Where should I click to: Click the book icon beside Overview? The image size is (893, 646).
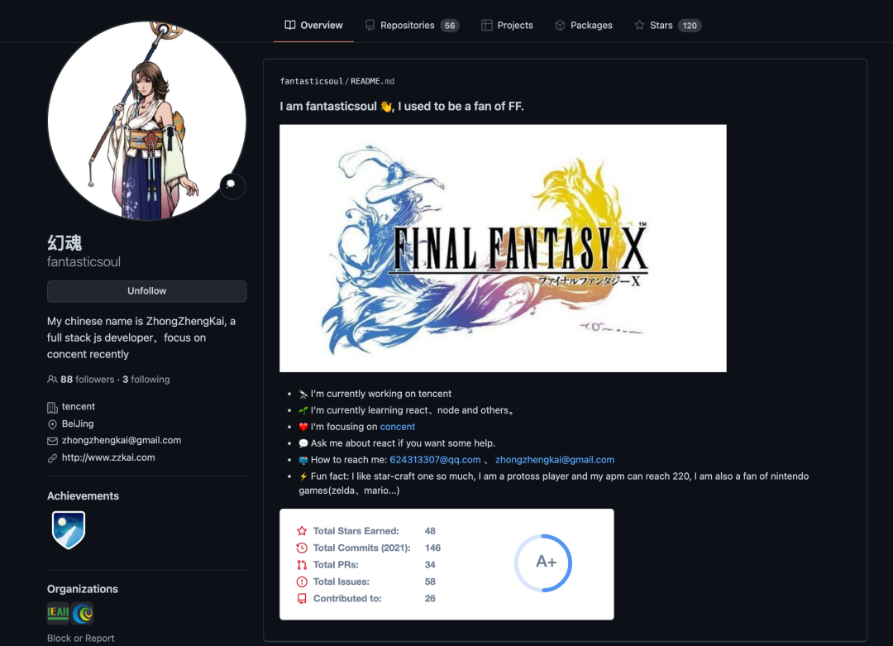point(290,25)
